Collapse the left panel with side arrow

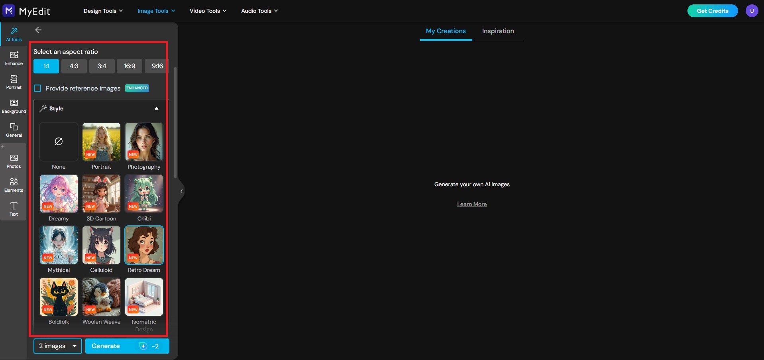181,191
